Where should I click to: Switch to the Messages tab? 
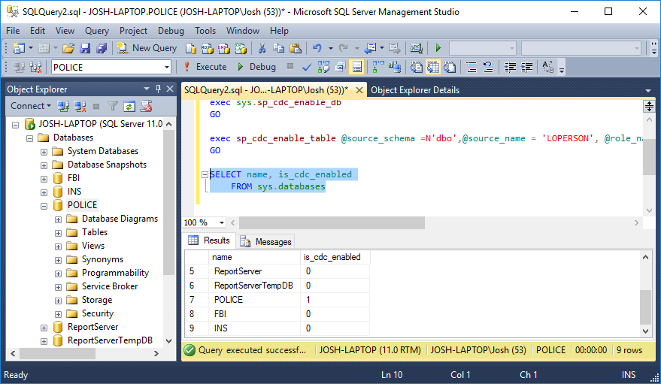265,241
